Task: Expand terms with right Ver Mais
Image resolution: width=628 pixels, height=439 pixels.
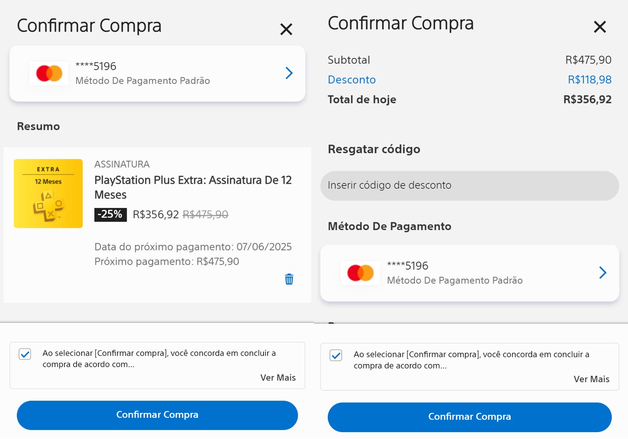Action: pyautogui.click(x=591, y=379)
